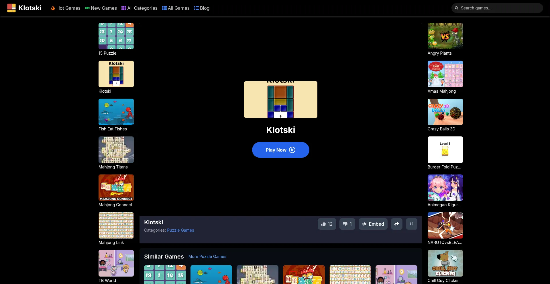Open the Mahjong Link sidebar thumbnail
Screen dimensions: 550x284
coord(116,225)
